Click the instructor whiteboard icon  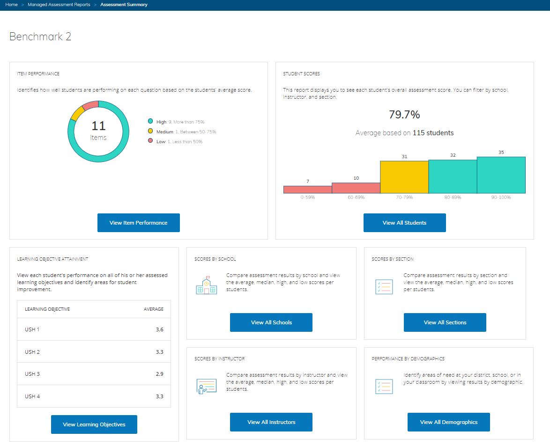[x=206, y=386]
